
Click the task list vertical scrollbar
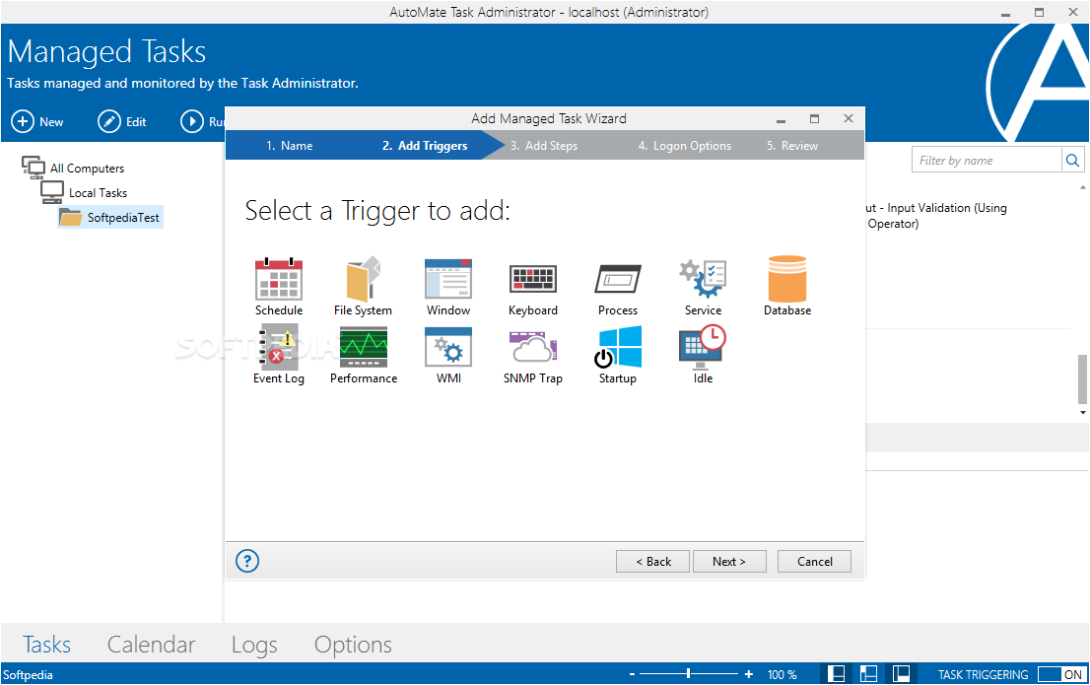(1082, 379)
